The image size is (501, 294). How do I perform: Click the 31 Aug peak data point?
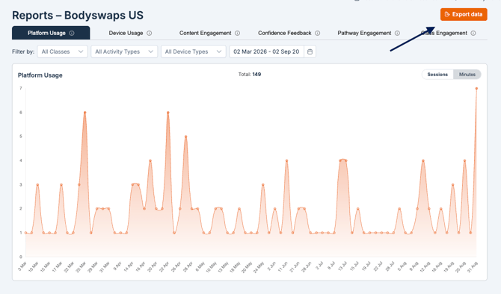click(x=476, y=89)
